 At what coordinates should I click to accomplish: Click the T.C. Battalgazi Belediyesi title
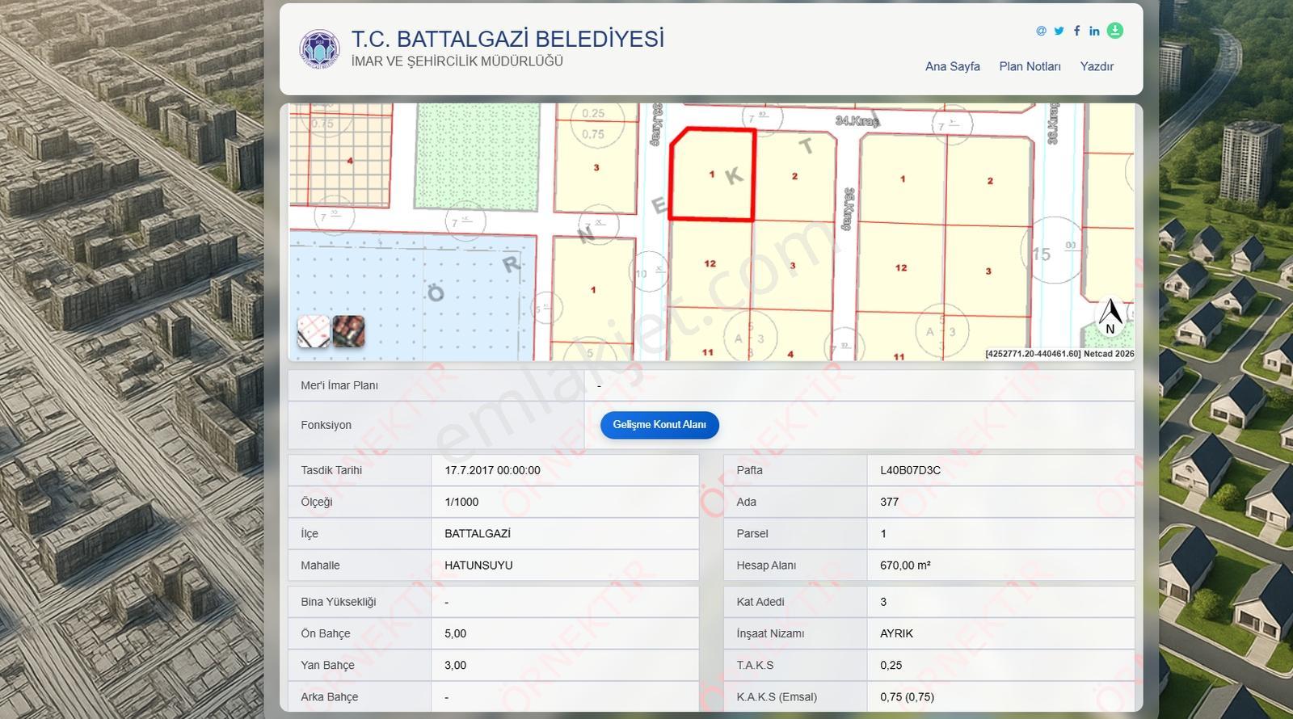point(508,39)
